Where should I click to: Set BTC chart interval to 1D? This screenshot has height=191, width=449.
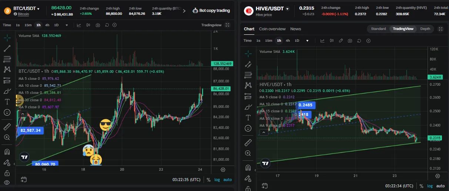tap(57, 25)
